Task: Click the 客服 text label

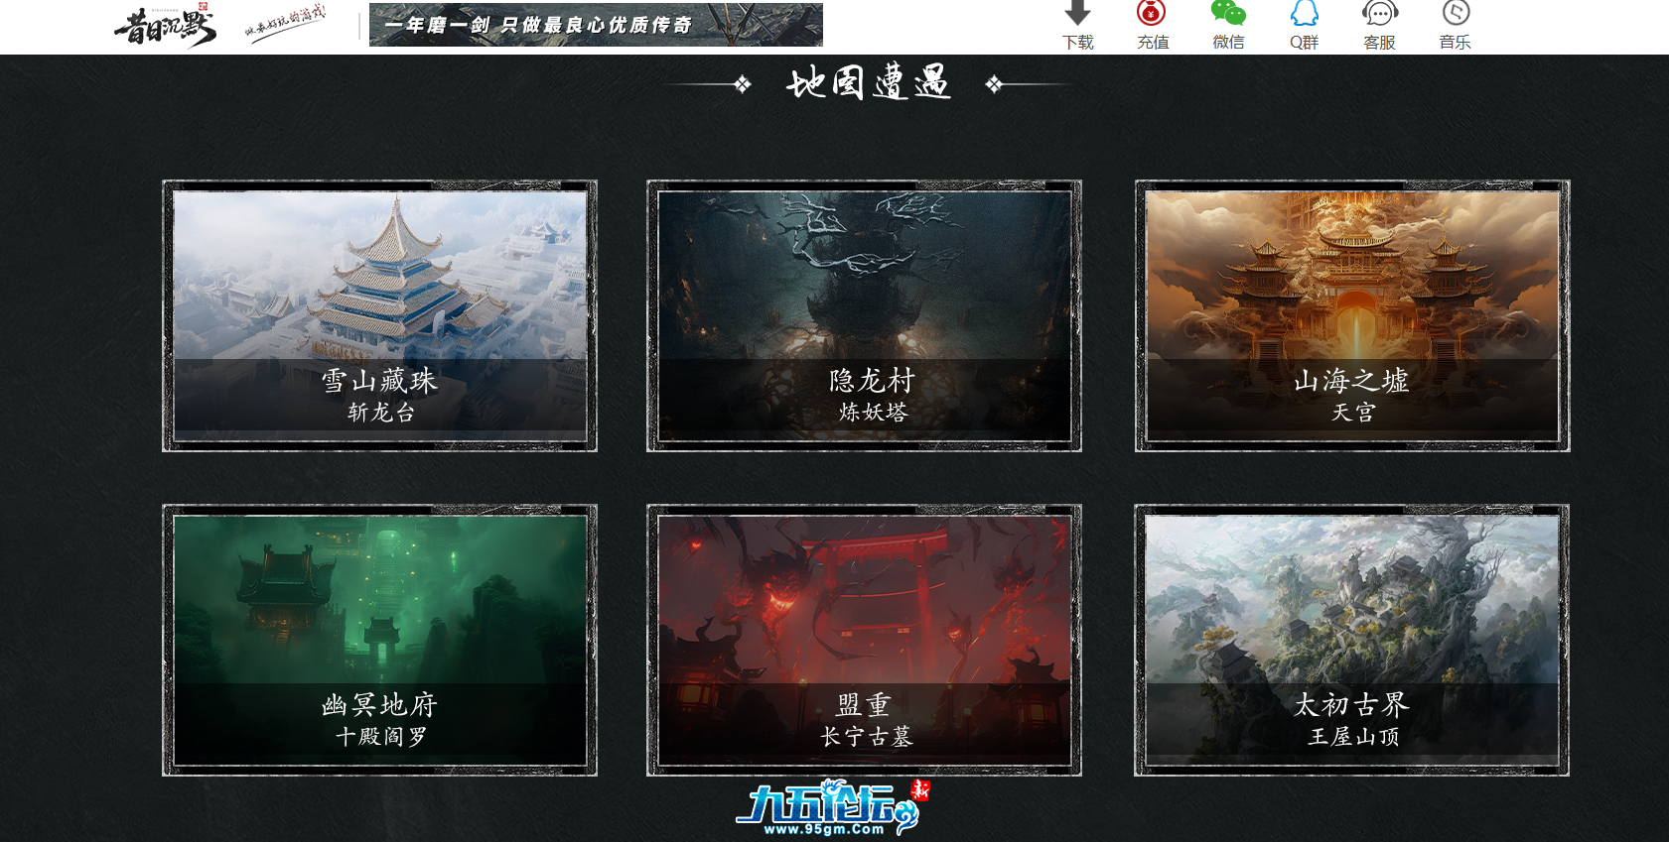Action: (x=1379, y=42)
